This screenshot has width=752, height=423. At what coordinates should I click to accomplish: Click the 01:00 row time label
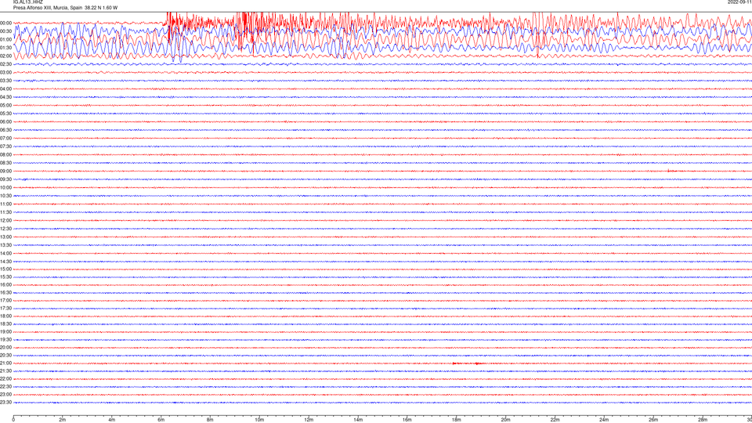[5, 39]
